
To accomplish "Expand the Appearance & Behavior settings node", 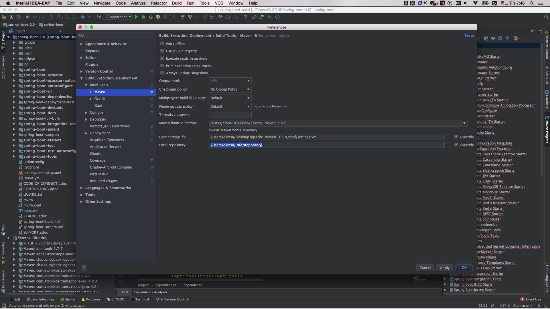I will (82, 44).
